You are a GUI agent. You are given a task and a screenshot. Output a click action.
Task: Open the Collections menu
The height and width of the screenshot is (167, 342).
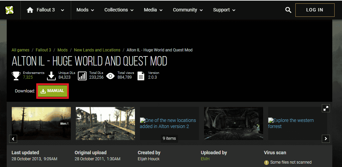pyautogui.click(x=119, y=10)
